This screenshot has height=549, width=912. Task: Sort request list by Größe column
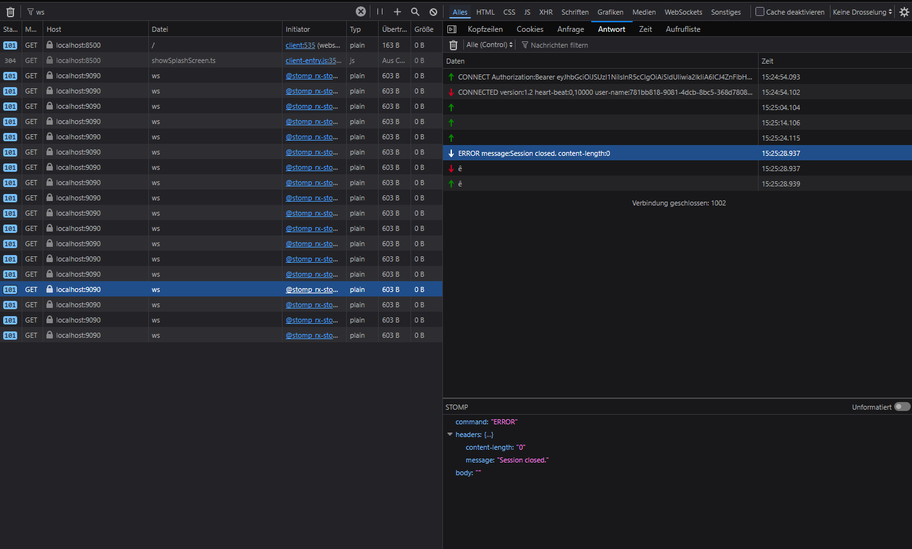(x=426, y=29)
